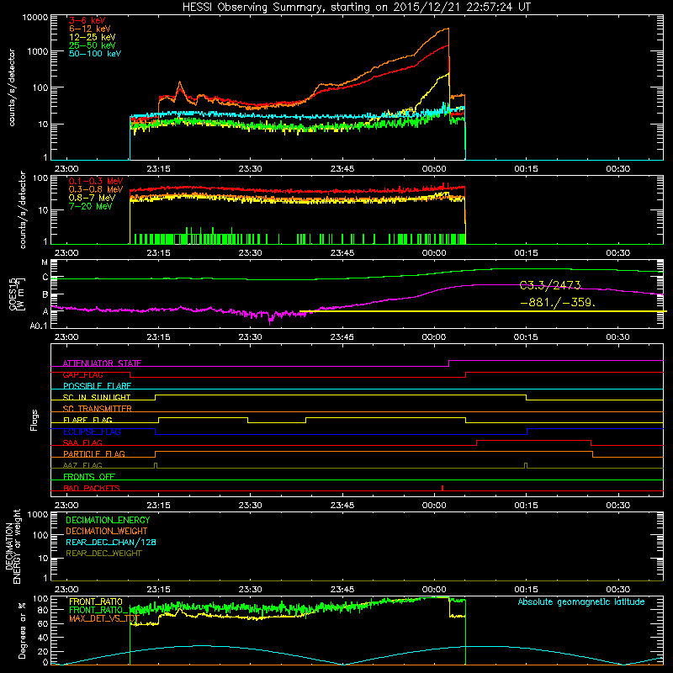This screenshot has width=673, height=673.
Task: Select the ATTENUATOR_STATE flag label
Action: click(x=102, y=363)
